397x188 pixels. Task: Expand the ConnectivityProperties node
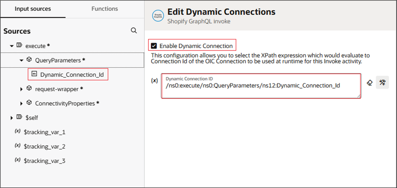coord(22,103)
